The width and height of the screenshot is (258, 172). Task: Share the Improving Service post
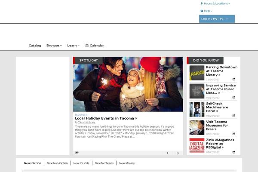pos(233,98)
